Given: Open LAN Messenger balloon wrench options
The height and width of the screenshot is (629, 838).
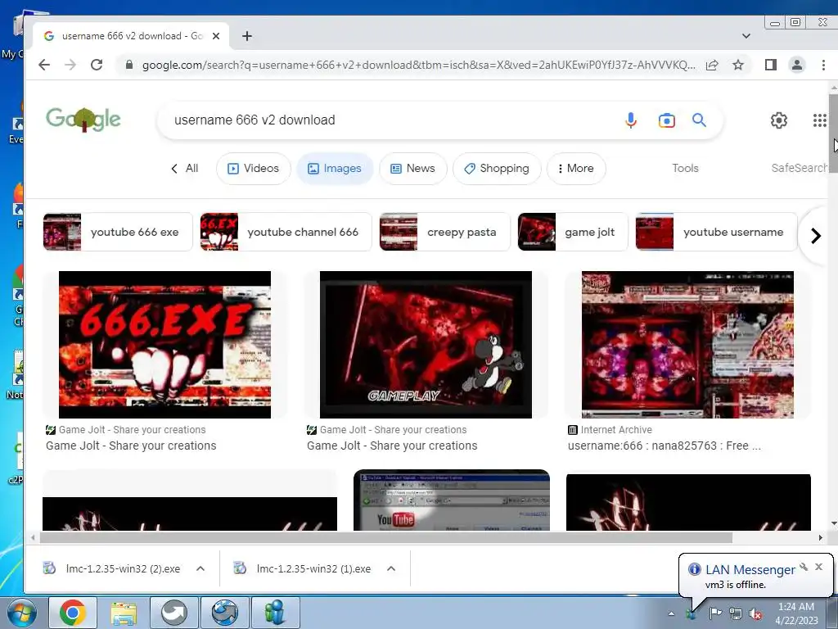Looking at the screenshot, I should tap(804, 567).
